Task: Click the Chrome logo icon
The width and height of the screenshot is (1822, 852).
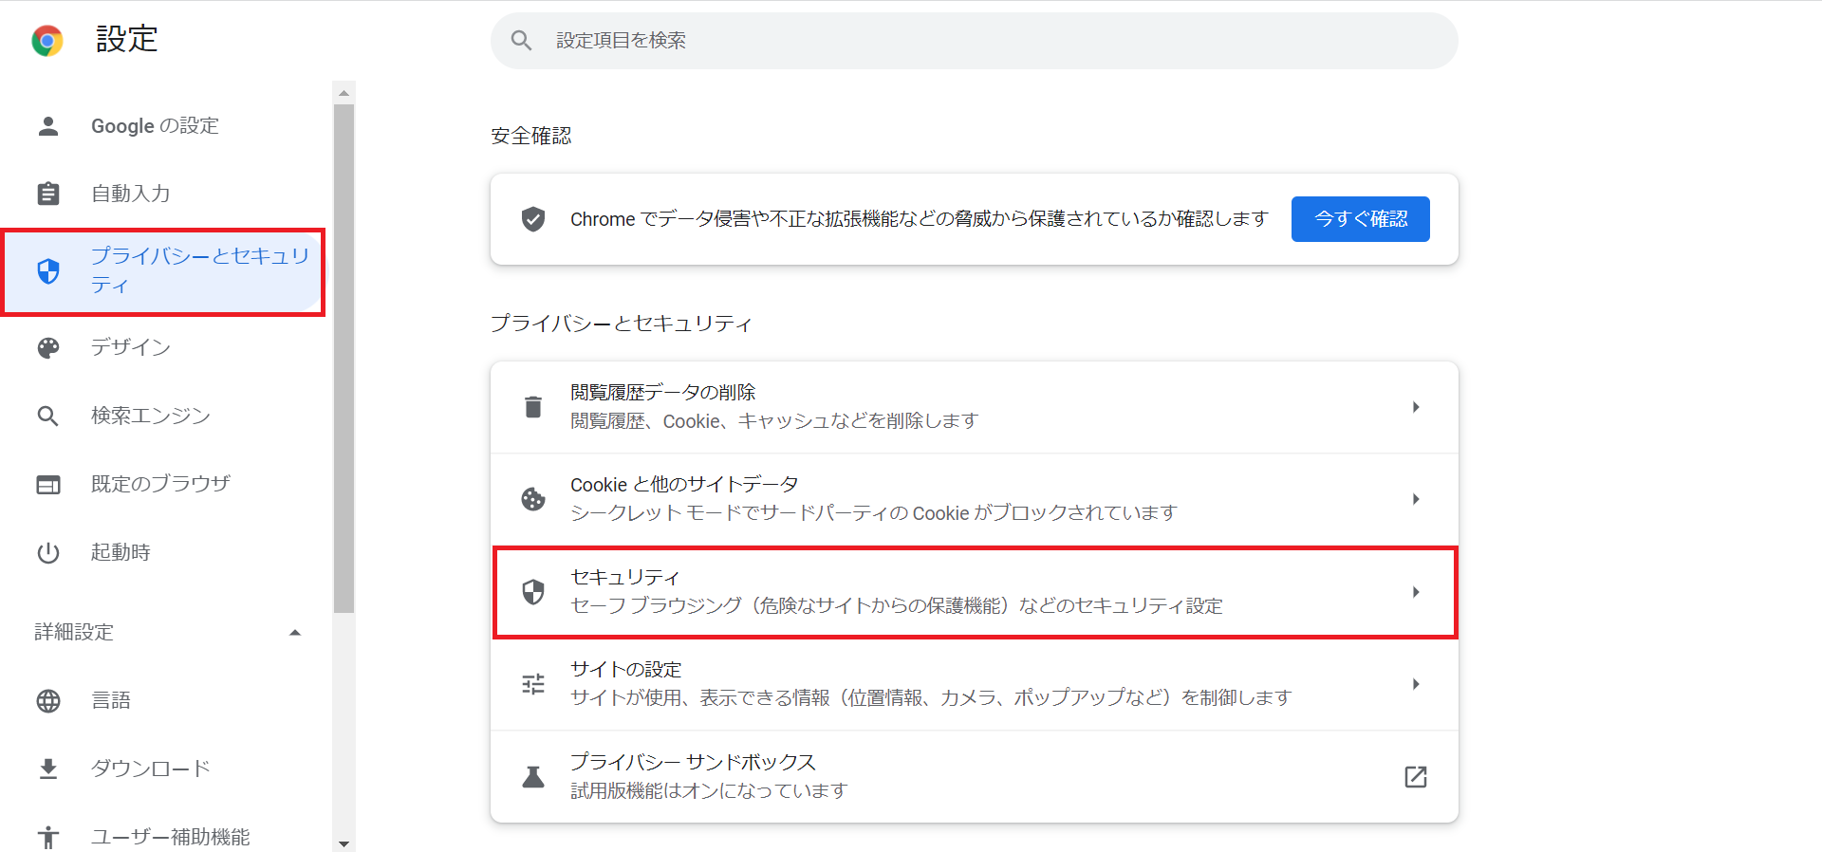Action: click(47, 40)
